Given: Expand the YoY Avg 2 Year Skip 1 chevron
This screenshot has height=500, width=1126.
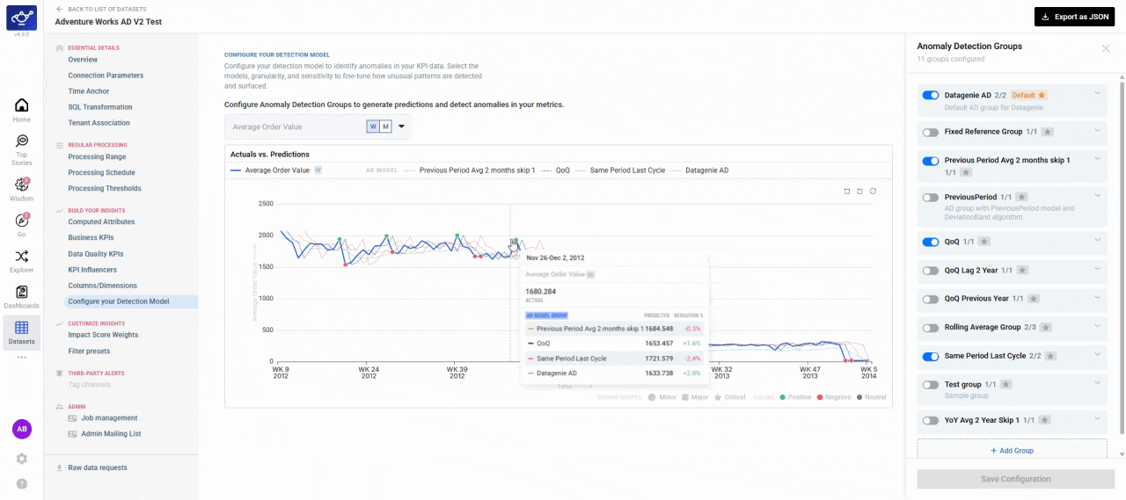Looking at the screenshot, I should (1097, 419).
